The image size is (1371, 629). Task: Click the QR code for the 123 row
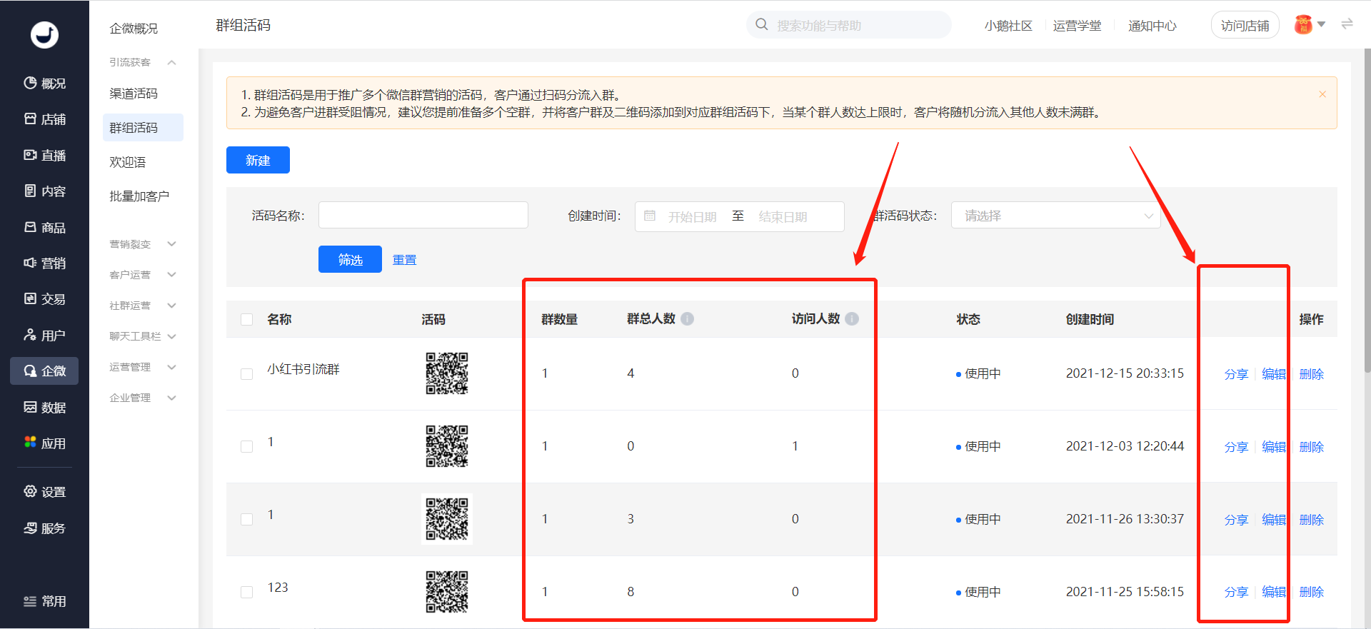tap(447, 592)
